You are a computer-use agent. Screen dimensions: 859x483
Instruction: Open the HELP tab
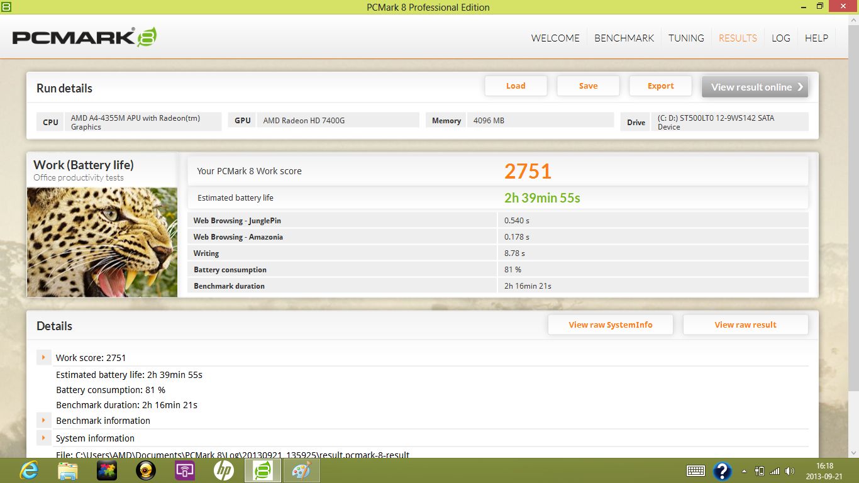[816, 38]
